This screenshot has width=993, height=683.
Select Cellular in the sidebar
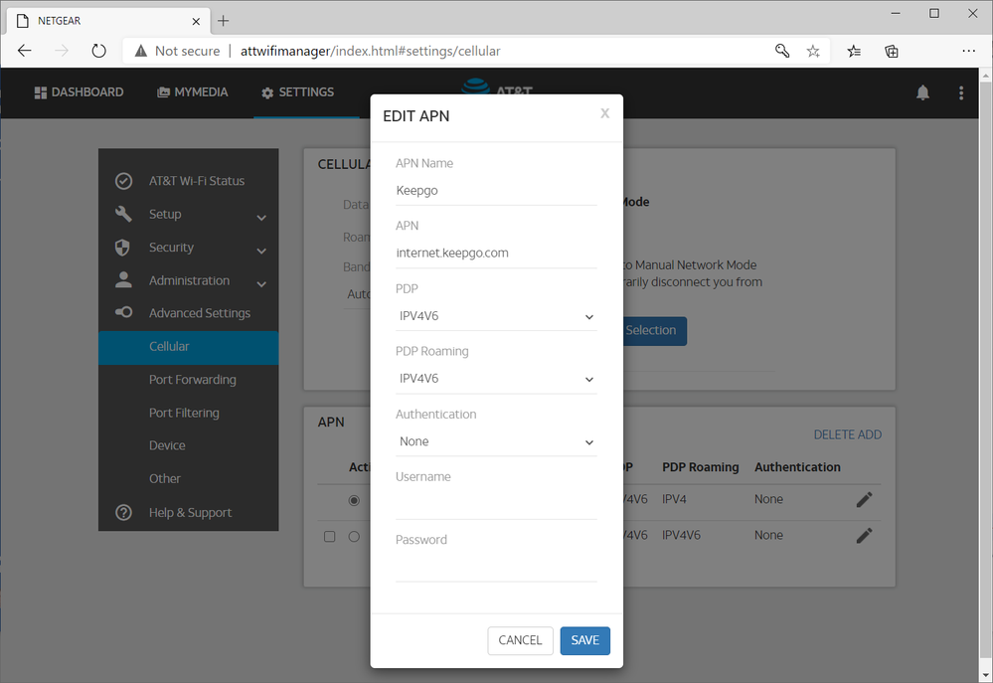[x=188, y=347]
